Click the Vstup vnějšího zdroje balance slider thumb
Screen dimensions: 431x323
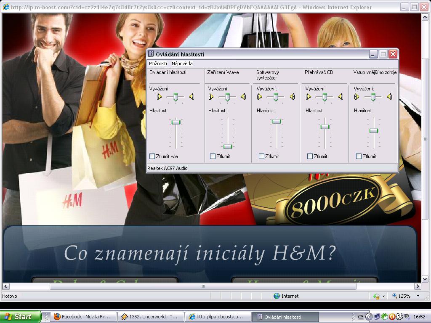(373, 97)
